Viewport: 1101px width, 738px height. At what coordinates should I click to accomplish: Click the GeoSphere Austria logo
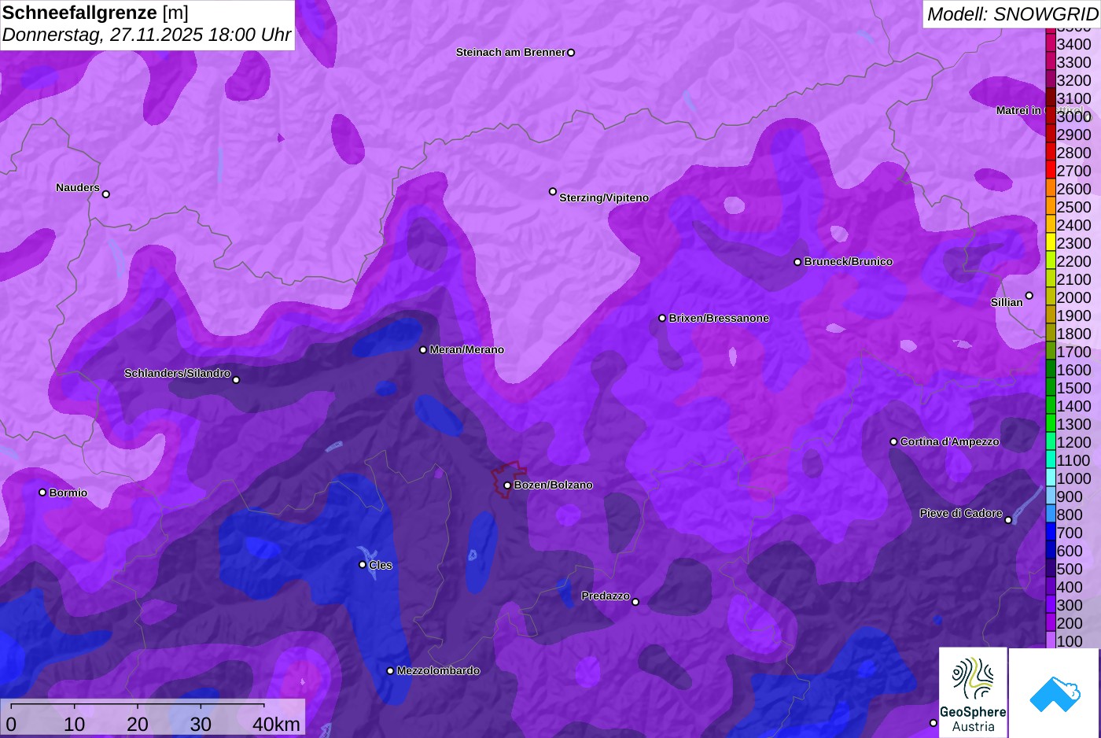coord(973,692)
